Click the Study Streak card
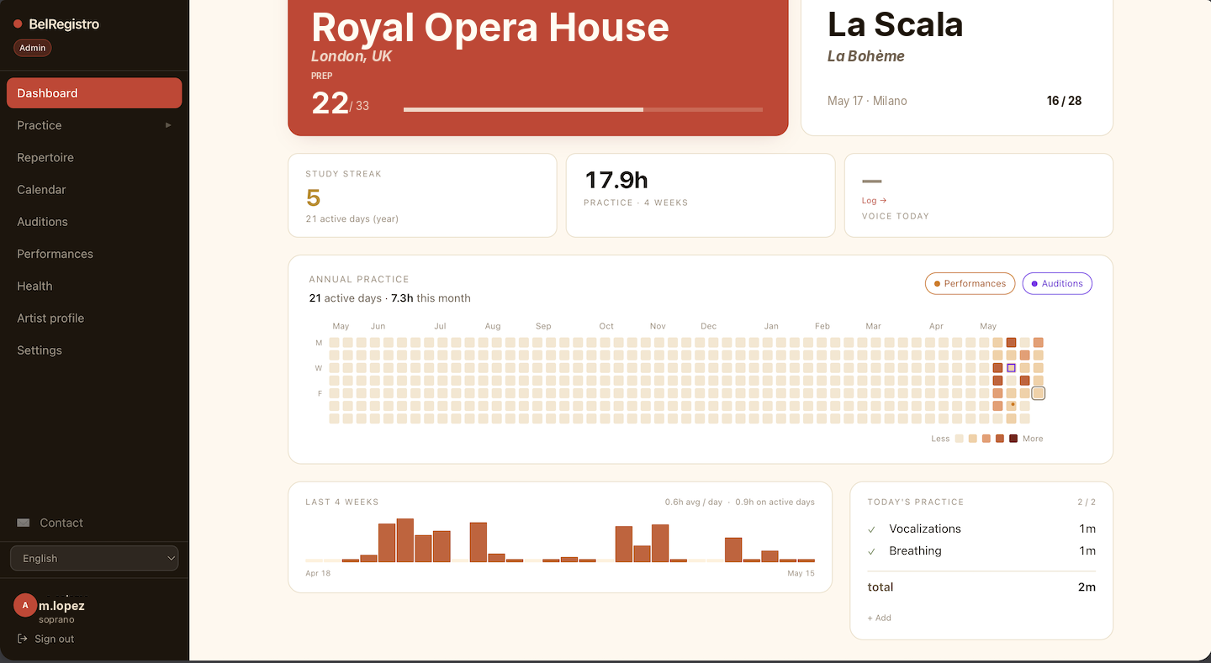Screen dimensions: 1211x663 tap(422, 195)
